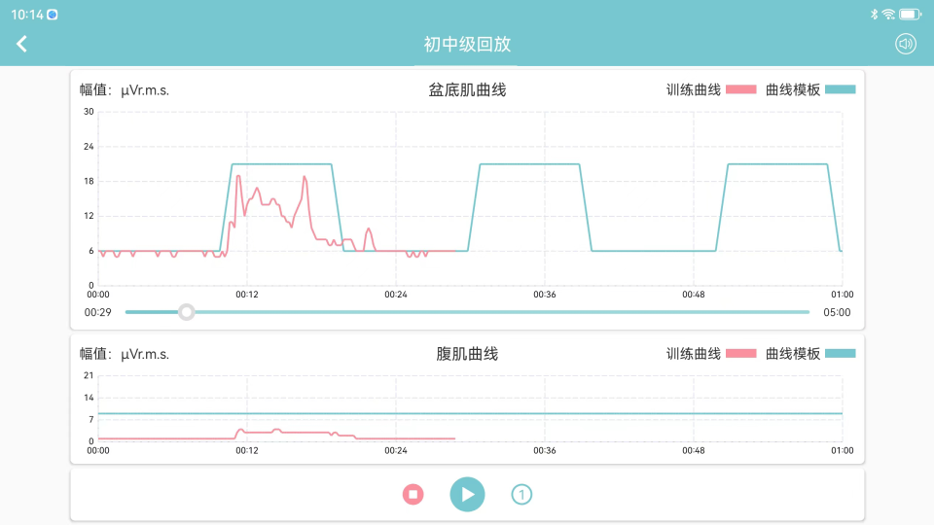
Task: Tap the circled number 1 icon
Action: [521, 495]
